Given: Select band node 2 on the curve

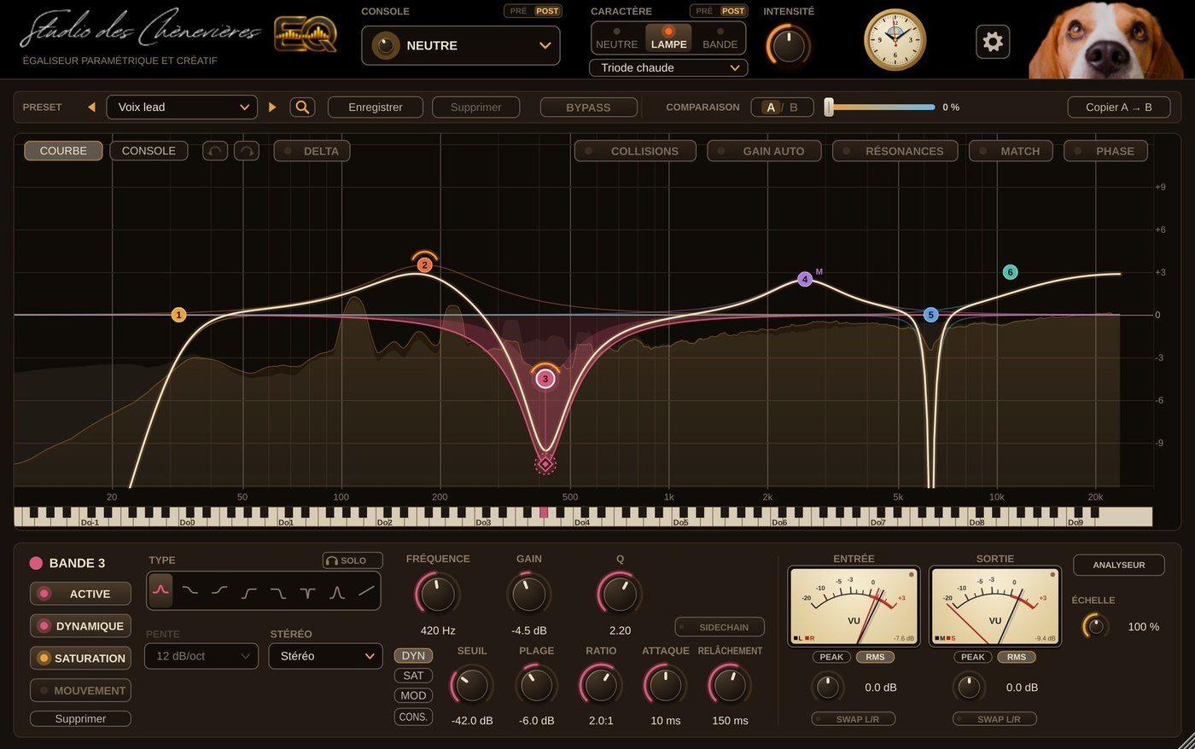Looking at the screenshot, I should coord(424,264).
